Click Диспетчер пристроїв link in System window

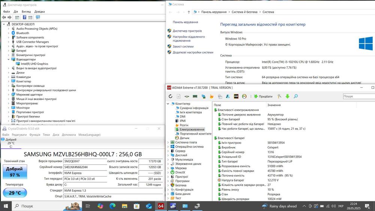pos(187,31)
